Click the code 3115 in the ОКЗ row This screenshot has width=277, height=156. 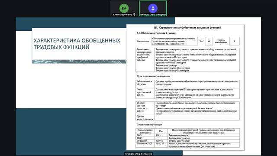pos(158,135)
